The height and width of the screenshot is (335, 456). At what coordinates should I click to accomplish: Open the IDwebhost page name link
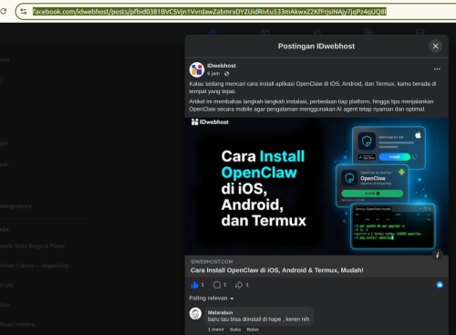click(222, 66)
